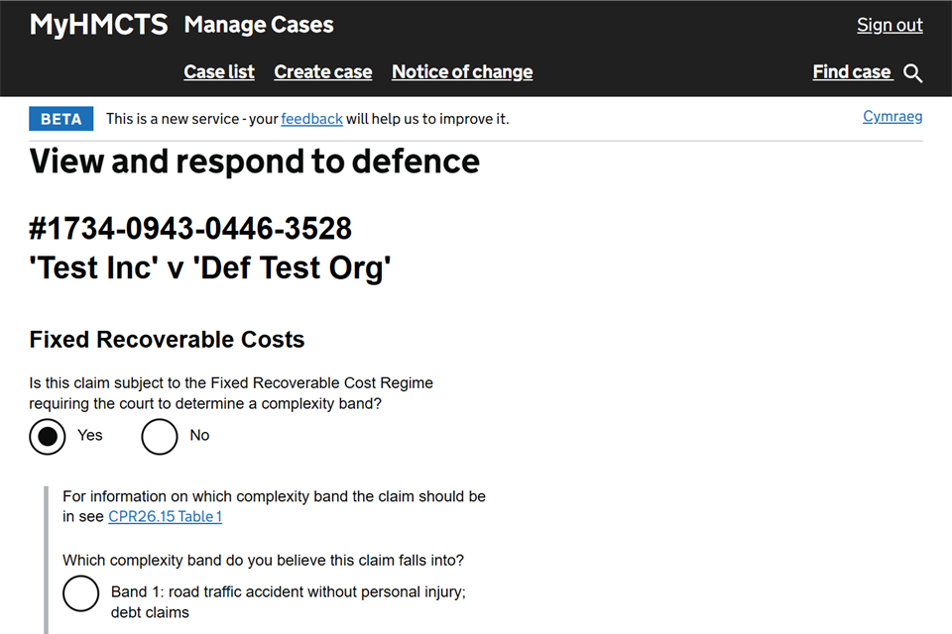Click the Find case link

(x=852, y=72)
